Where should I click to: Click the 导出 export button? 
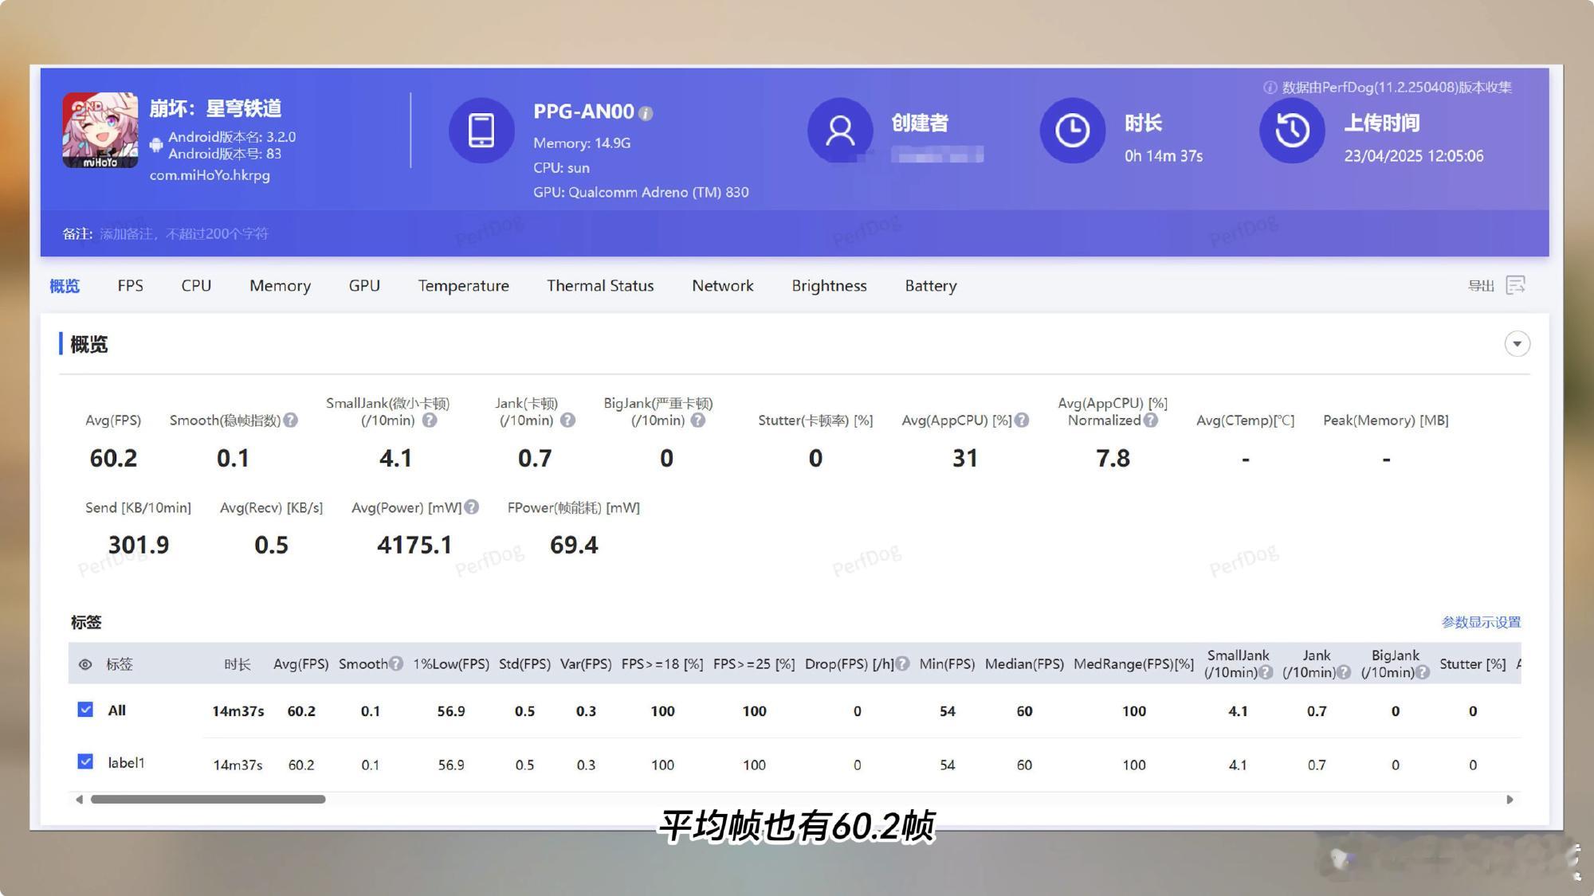pyautogui.click(x=1481, y=286)
